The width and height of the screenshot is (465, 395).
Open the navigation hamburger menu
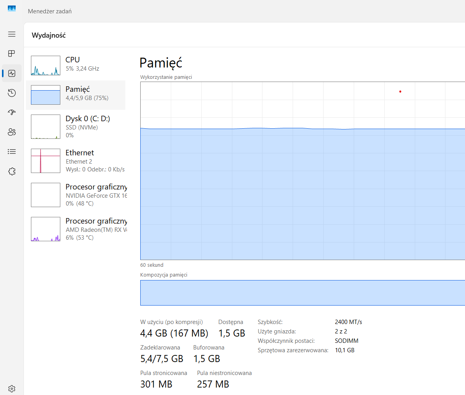pos(12,34)
